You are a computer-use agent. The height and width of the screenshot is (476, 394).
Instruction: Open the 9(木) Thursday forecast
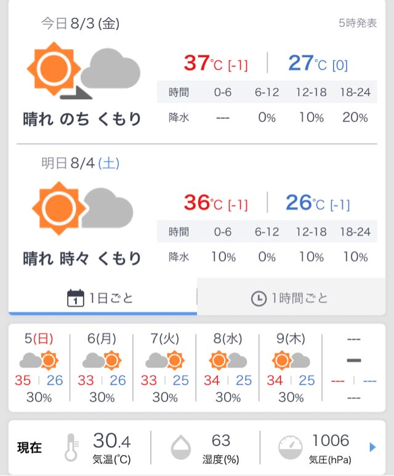(291, 368)
